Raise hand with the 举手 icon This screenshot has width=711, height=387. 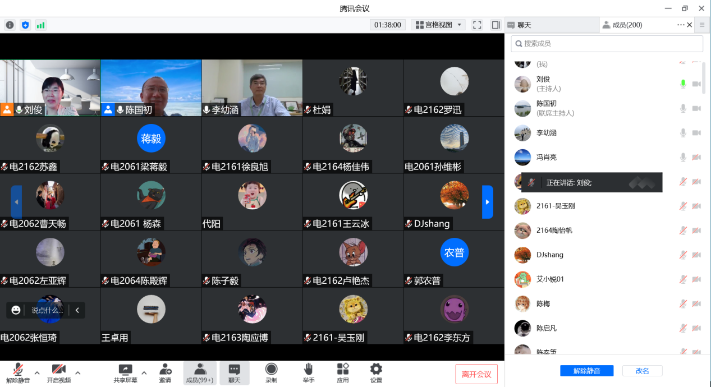tap(308, 369)
